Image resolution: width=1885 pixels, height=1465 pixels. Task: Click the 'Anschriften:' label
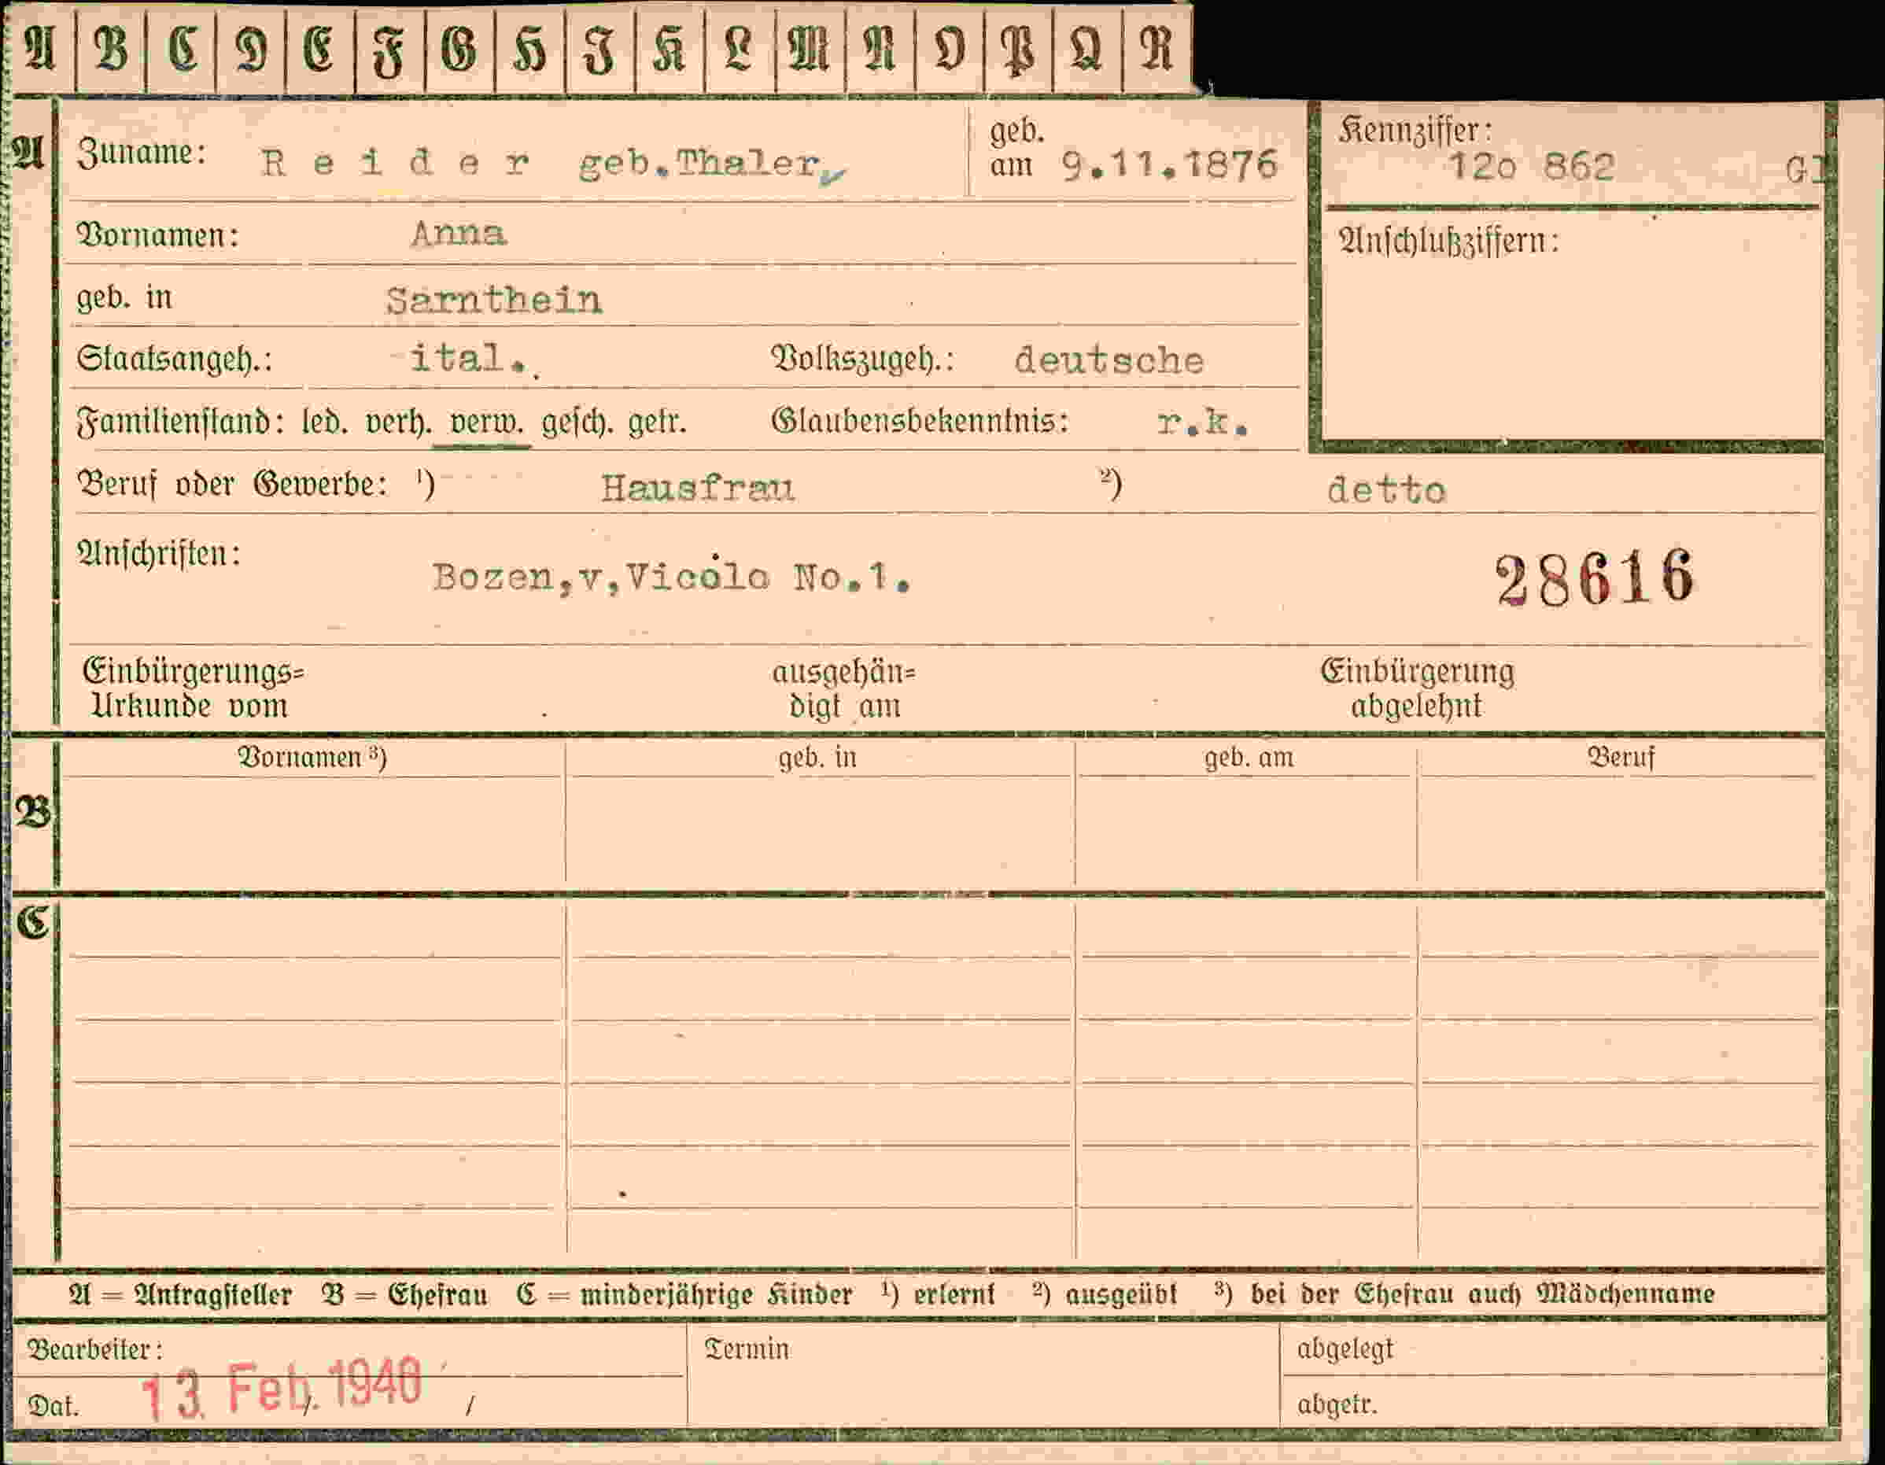159,553
